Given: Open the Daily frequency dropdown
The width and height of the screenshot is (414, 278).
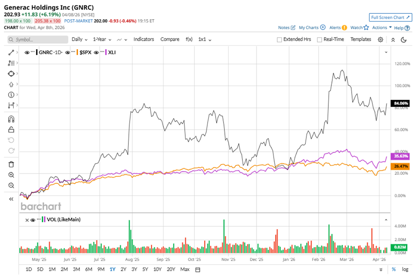Looking at the screenshot, I should pos(79,39).
